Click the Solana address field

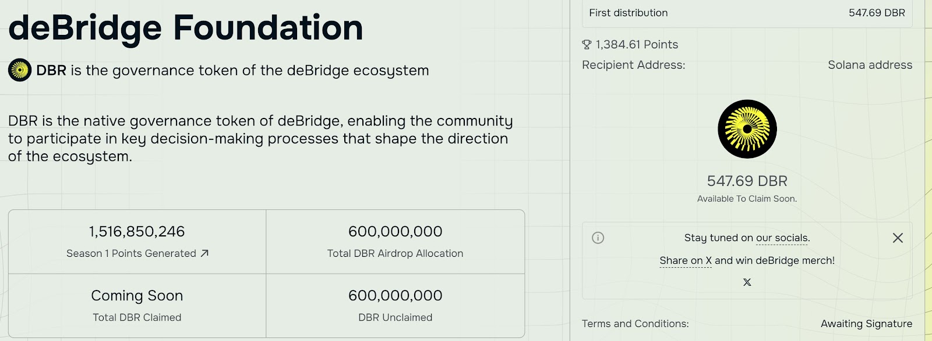tap(870, 65)
